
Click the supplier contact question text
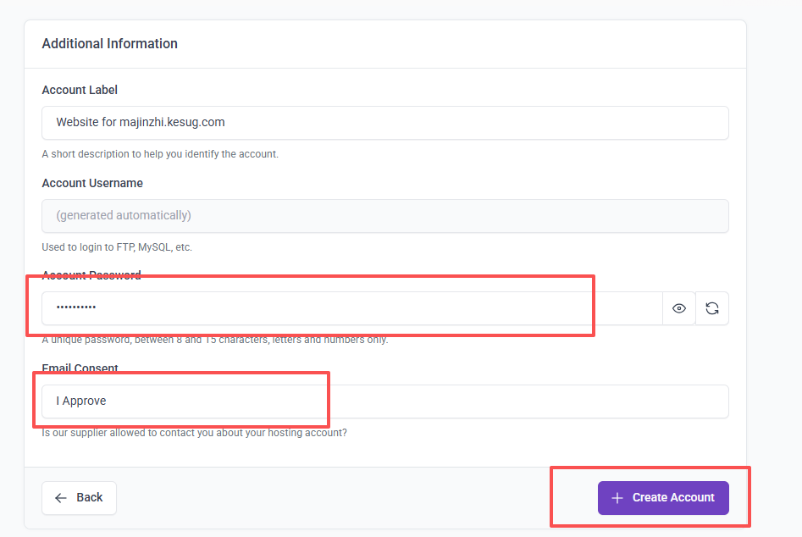pos(194,433)
